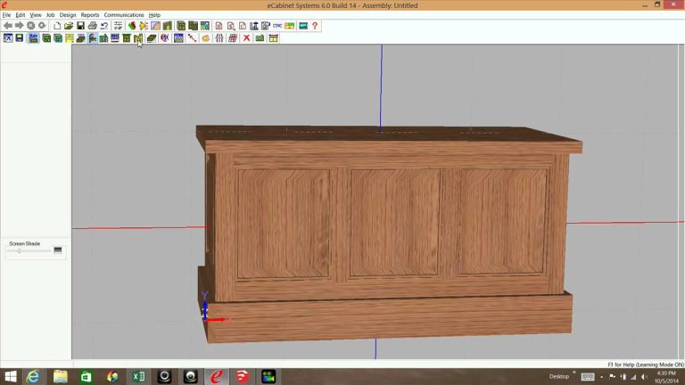This screenshot has height=385, width=685.
Task: Click the Print icon in toolbar
Action: click(92, 26)
